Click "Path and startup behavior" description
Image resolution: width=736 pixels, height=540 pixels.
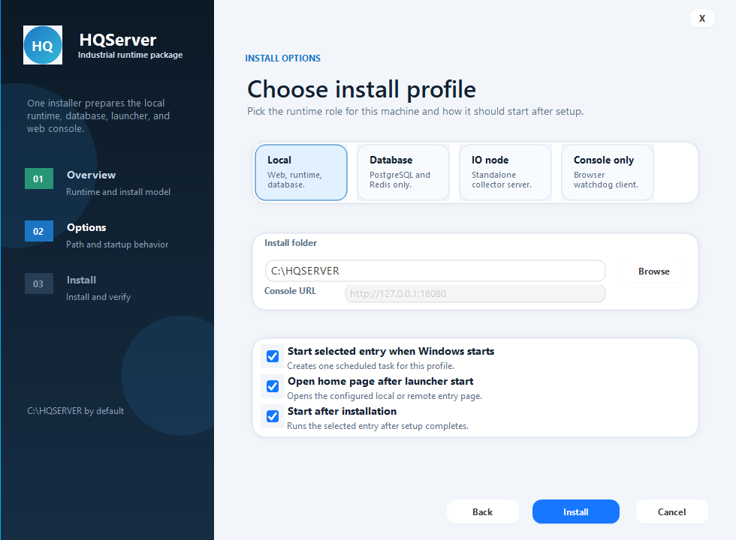(117, 244)
